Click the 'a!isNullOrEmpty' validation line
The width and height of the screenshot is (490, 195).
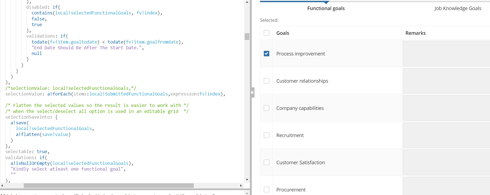pos(72,163)
